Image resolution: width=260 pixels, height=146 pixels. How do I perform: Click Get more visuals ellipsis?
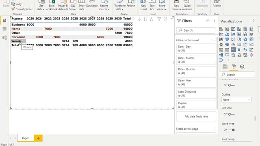click(227, 60)
